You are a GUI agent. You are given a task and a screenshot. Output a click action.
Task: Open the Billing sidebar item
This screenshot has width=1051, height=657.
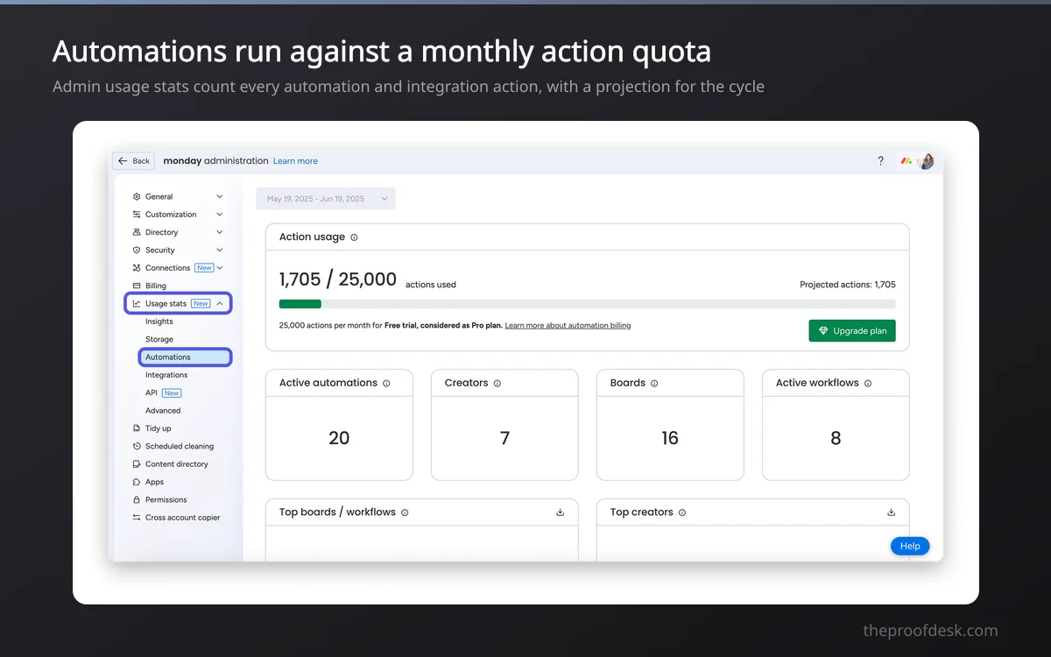(x=156, y=286)
